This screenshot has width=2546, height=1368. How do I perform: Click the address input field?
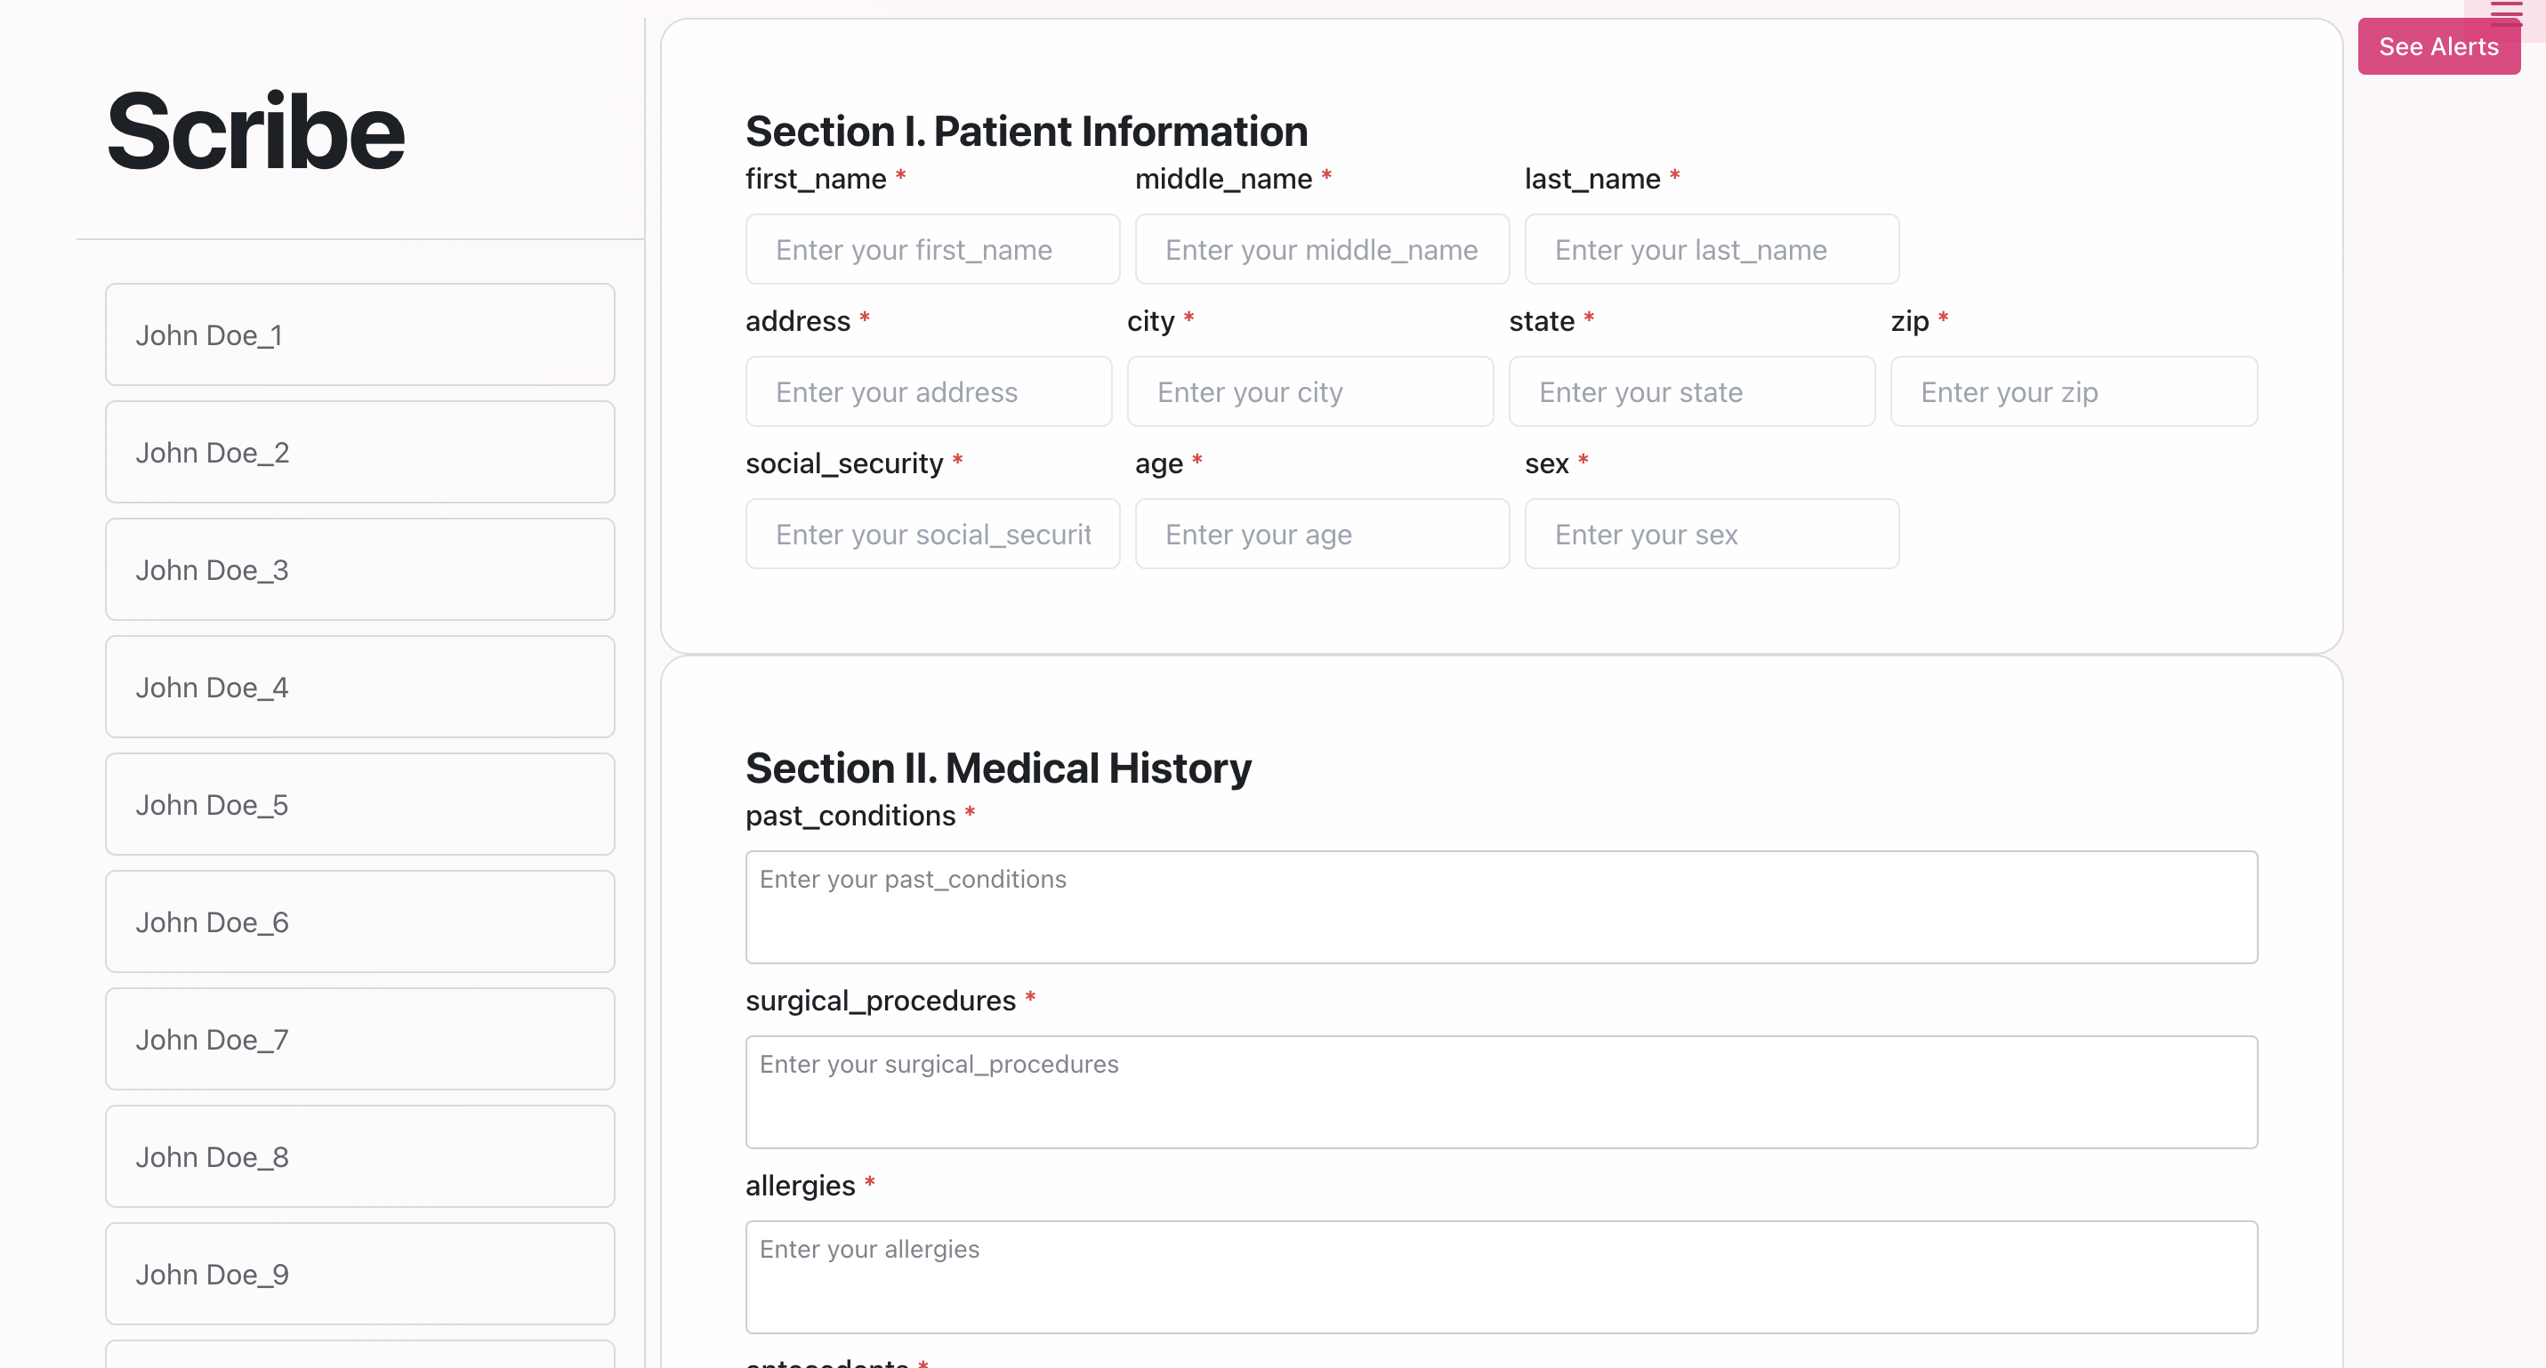click(928, 392)
